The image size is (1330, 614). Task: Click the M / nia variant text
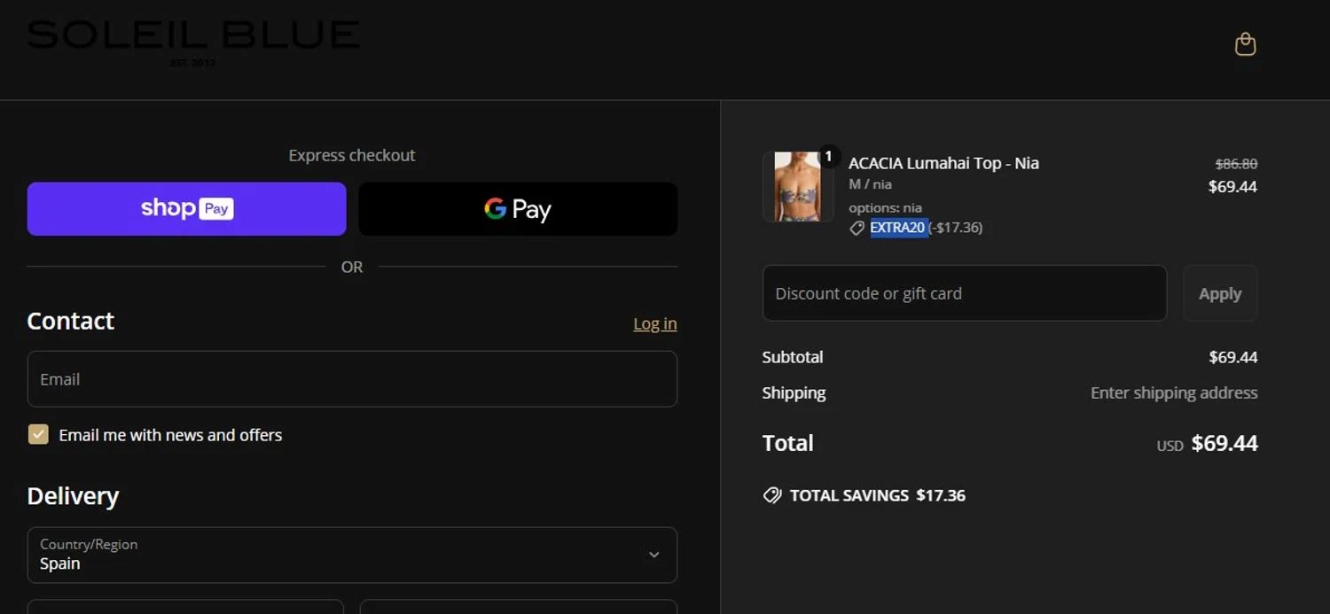[x=870, y=184]
